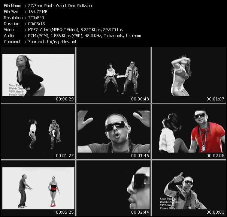Click the 'Video' label
The width and height of the screenshot is (227, 217).
tap(9, 30)
